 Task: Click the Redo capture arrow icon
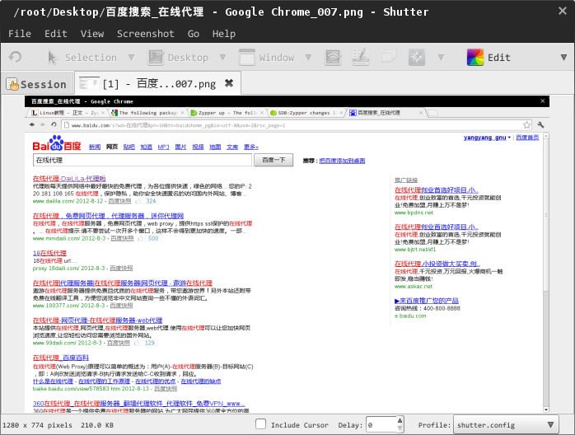pyautogui.click(x=15, y=58)
